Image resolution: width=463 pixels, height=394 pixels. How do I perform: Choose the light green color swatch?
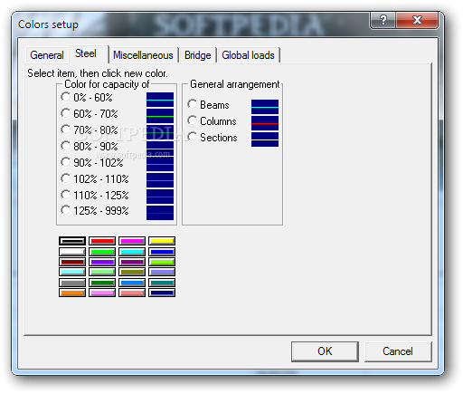point(102,272)
